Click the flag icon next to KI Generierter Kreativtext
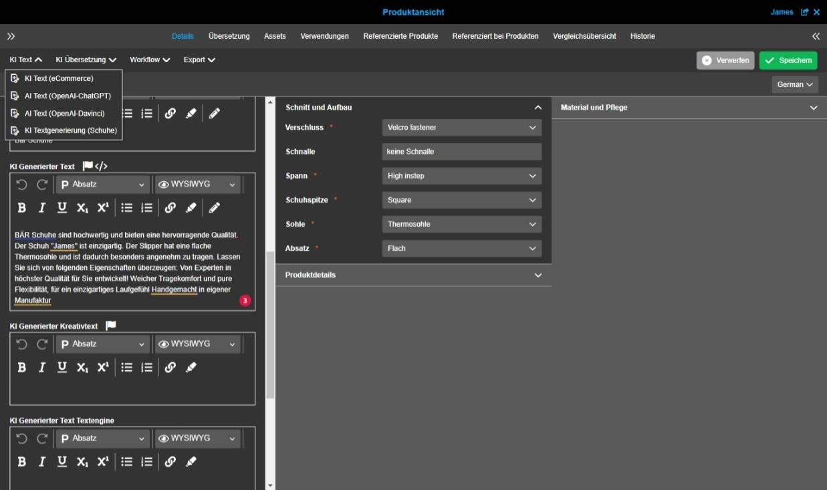 [x=111, y=326]
